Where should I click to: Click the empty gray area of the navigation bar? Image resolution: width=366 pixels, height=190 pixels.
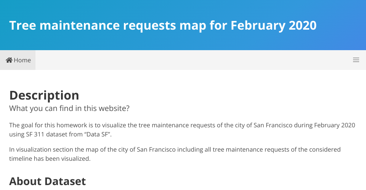point(194,60)
